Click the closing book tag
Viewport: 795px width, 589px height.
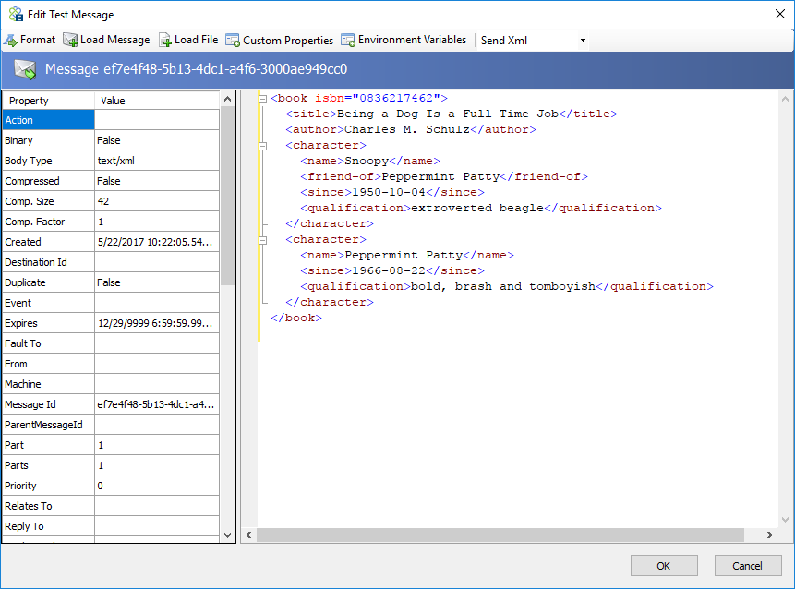tap(296, 319)
